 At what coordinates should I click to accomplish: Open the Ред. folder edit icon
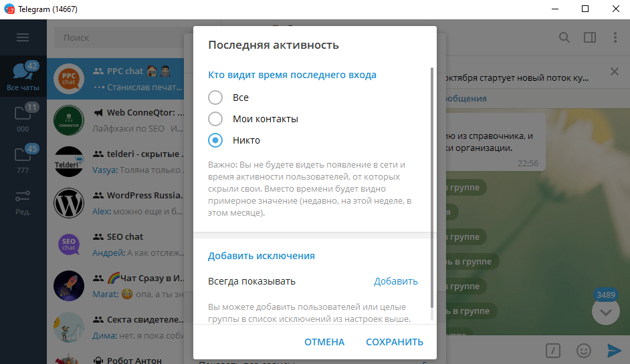[x=23, y=202]
